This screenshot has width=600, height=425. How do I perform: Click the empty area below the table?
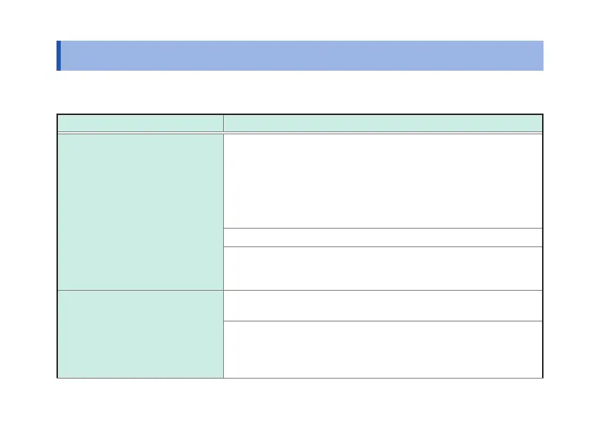point(300,400)
